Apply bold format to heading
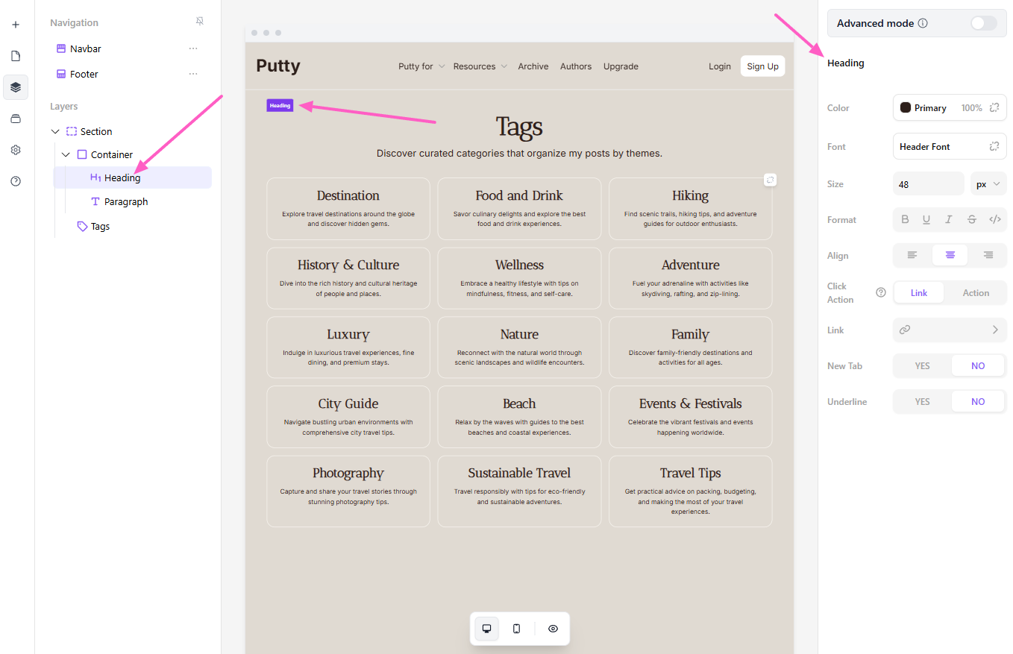Viewport: 1013px width, 654px height. [905, 219]
